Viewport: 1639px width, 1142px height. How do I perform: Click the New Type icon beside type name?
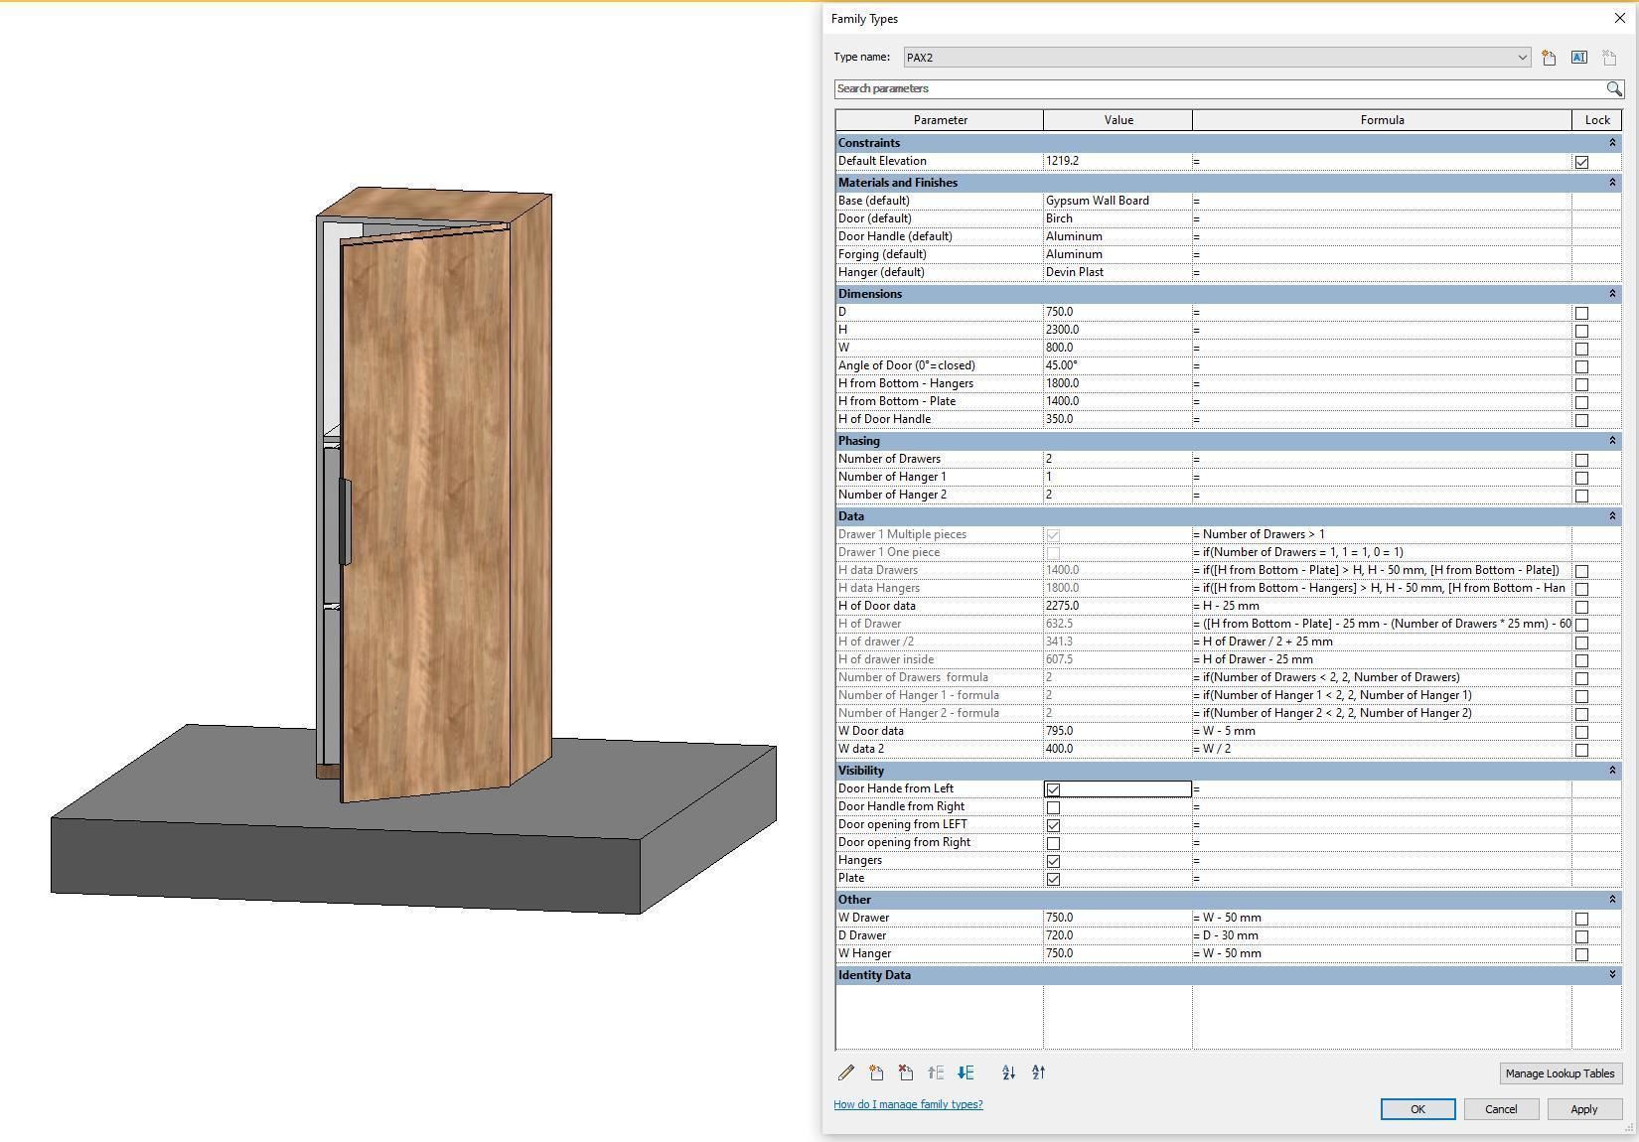tap(1549, 58)
